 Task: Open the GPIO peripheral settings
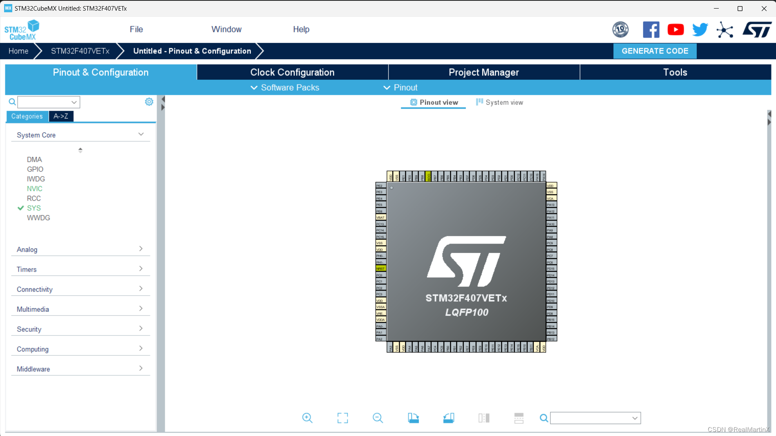point(35,169)
